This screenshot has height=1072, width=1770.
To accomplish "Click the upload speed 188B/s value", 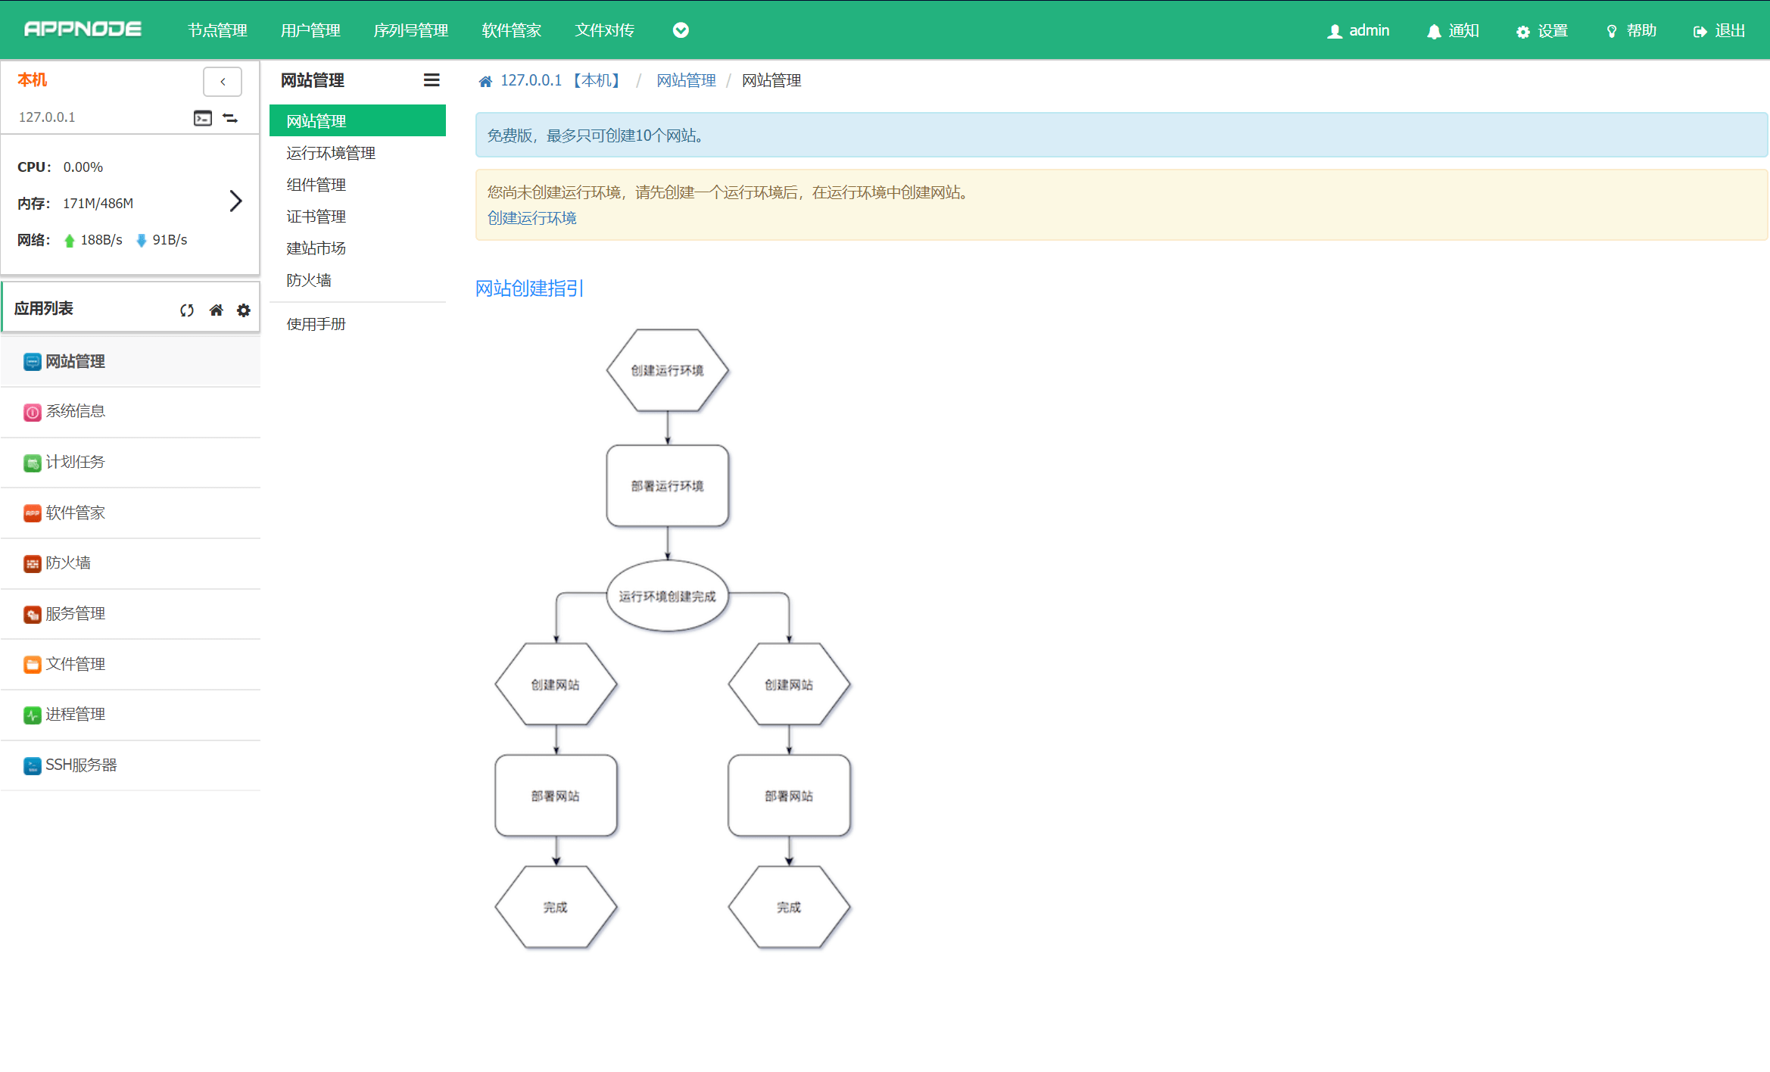I will (101, 240).
